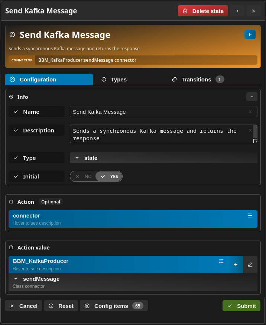
Task: Open list icon on connector action row
Action: coord(250,216)
